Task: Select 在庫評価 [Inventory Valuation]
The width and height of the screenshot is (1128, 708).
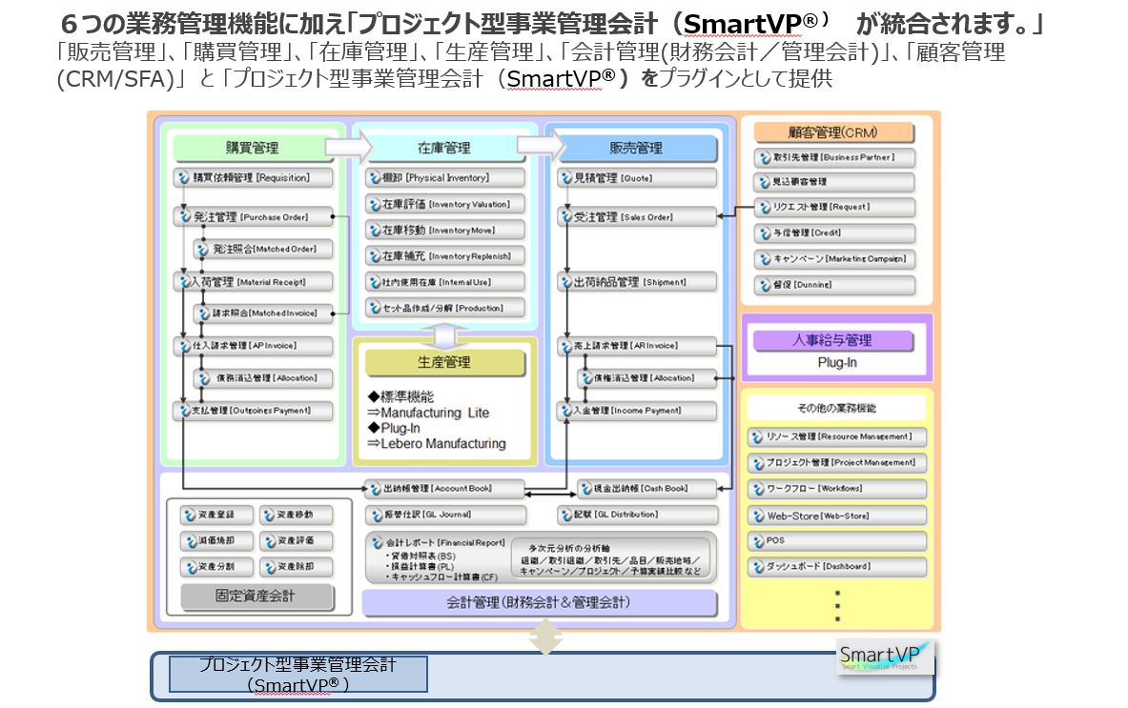Action: pos(444,204)
